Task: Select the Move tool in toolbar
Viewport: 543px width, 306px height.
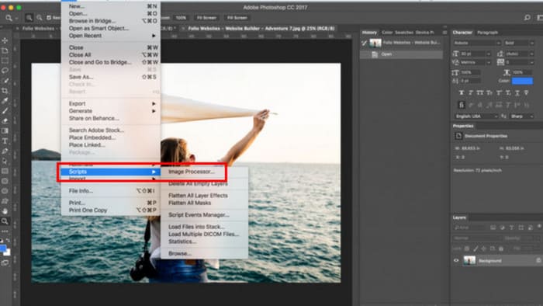Action: (5, 40)
